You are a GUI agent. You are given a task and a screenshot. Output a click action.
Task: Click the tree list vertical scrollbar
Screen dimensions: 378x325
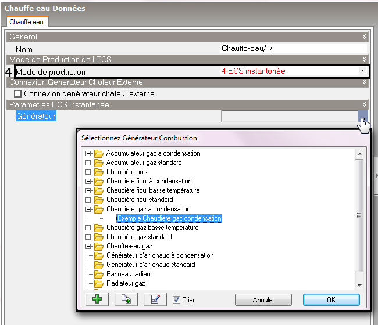tap(359, 215)
